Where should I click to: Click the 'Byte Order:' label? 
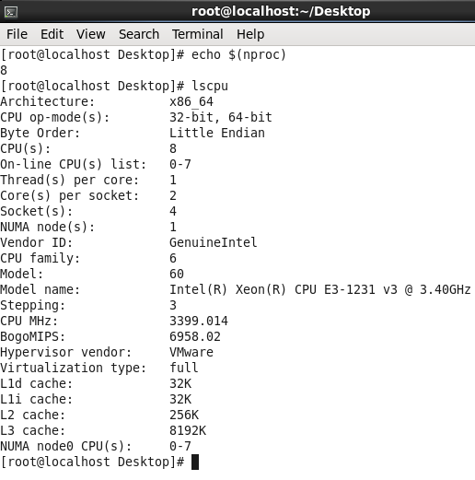pos(40,133)
